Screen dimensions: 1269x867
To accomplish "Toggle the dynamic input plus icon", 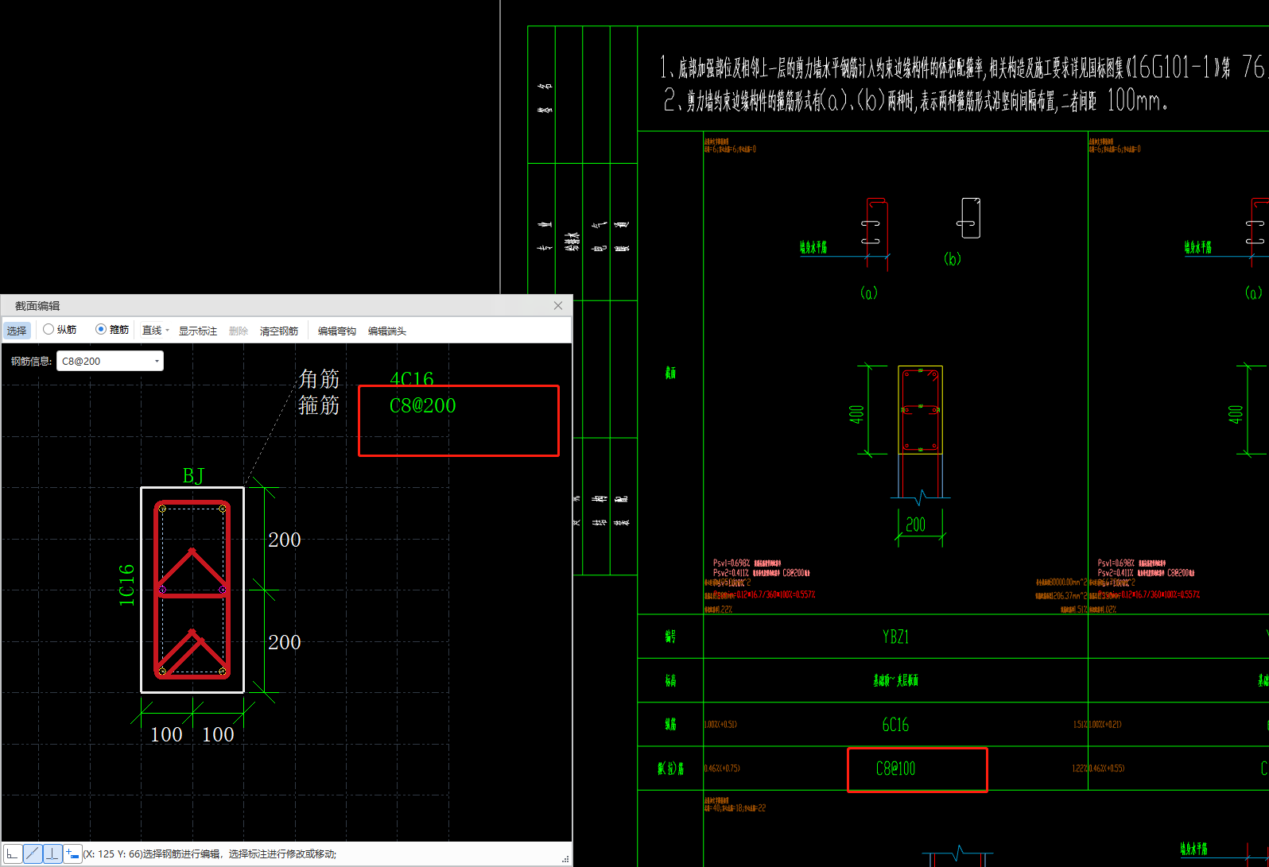I will tap(72, 854).
